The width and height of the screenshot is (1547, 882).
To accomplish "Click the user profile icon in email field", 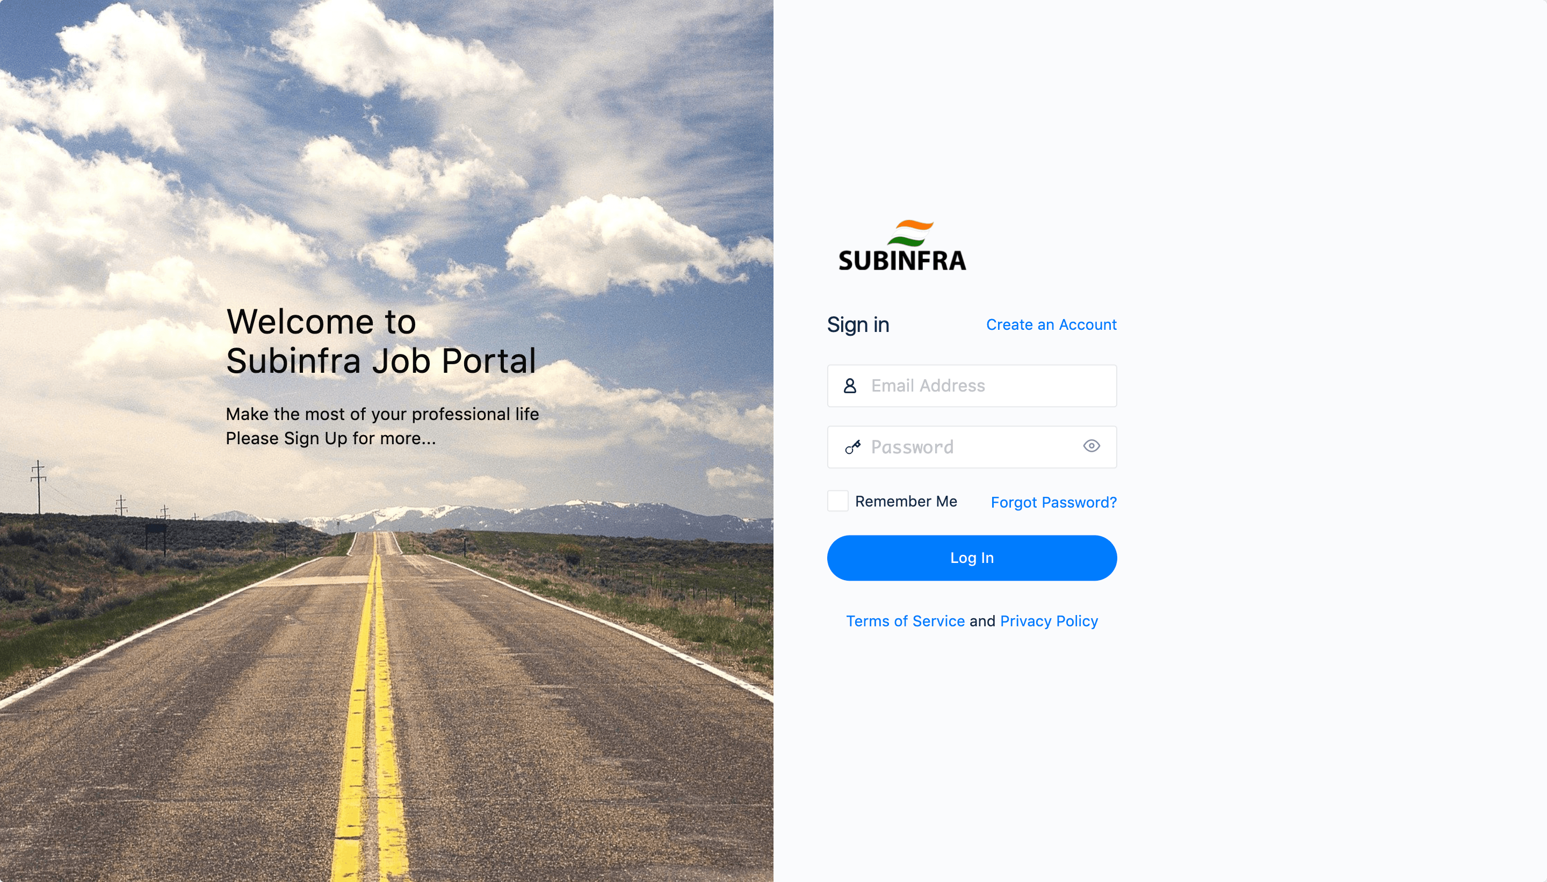I will pos(849,386).
